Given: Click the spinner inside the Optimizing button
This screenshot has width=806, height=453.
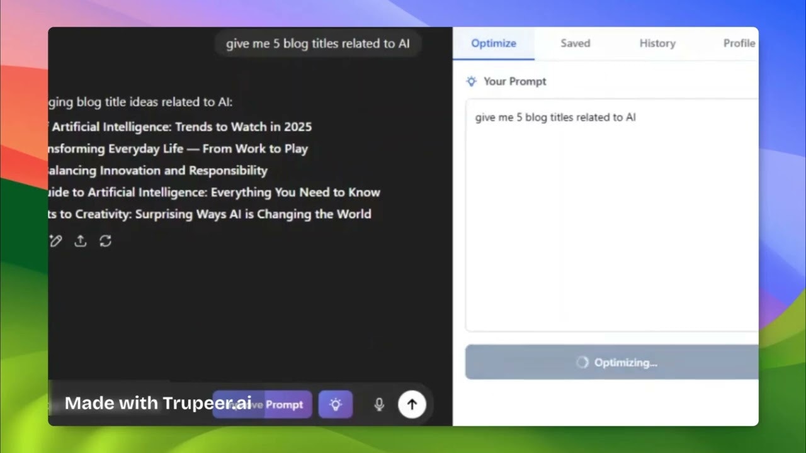Looking at the screenshot, I should (x=582, y=362).
